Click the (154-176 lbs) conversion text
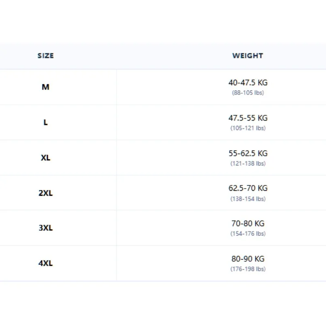 pos(248,233)
